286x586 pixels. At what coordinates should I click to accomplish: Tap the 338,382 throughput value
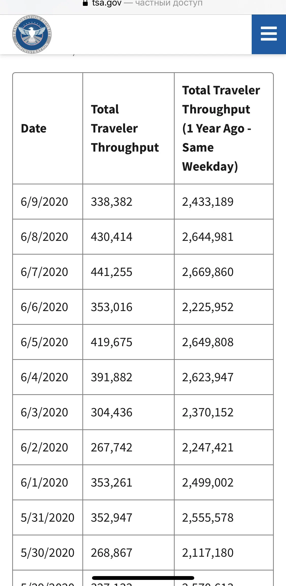click(128, 201)
